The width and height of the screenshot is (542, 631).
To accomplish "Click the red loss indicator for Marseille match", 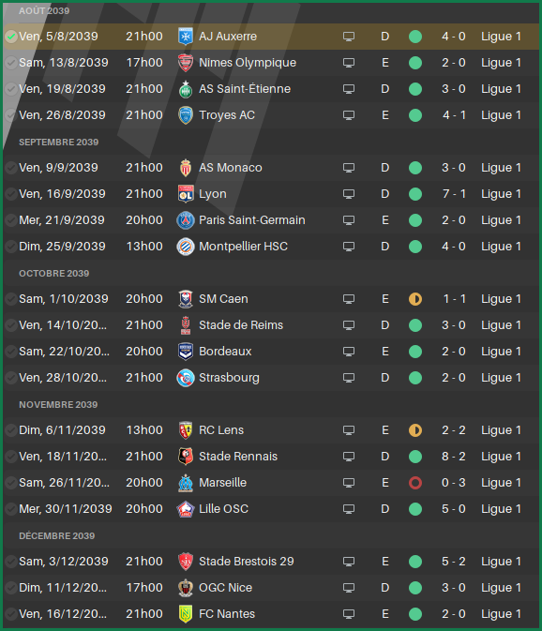I will click(415, 483).
